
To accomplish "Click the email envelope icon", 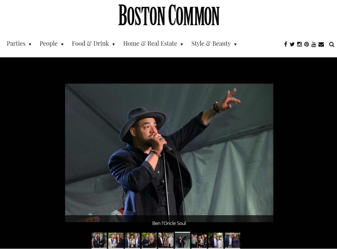I will coord(321,44).
